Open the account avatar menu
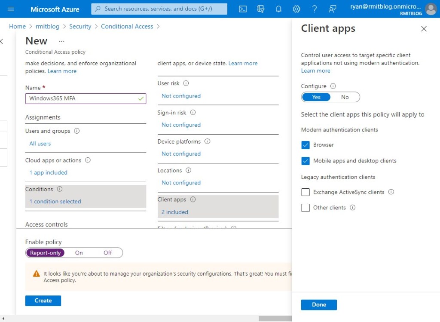Screen dimensions: 440x322 pyautogui.click(x=431, y=9)
